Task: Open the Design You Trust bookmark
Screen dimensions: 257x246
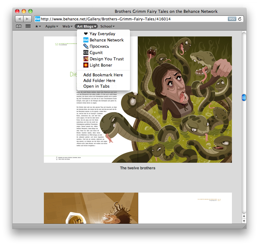Action: [103, 59]
